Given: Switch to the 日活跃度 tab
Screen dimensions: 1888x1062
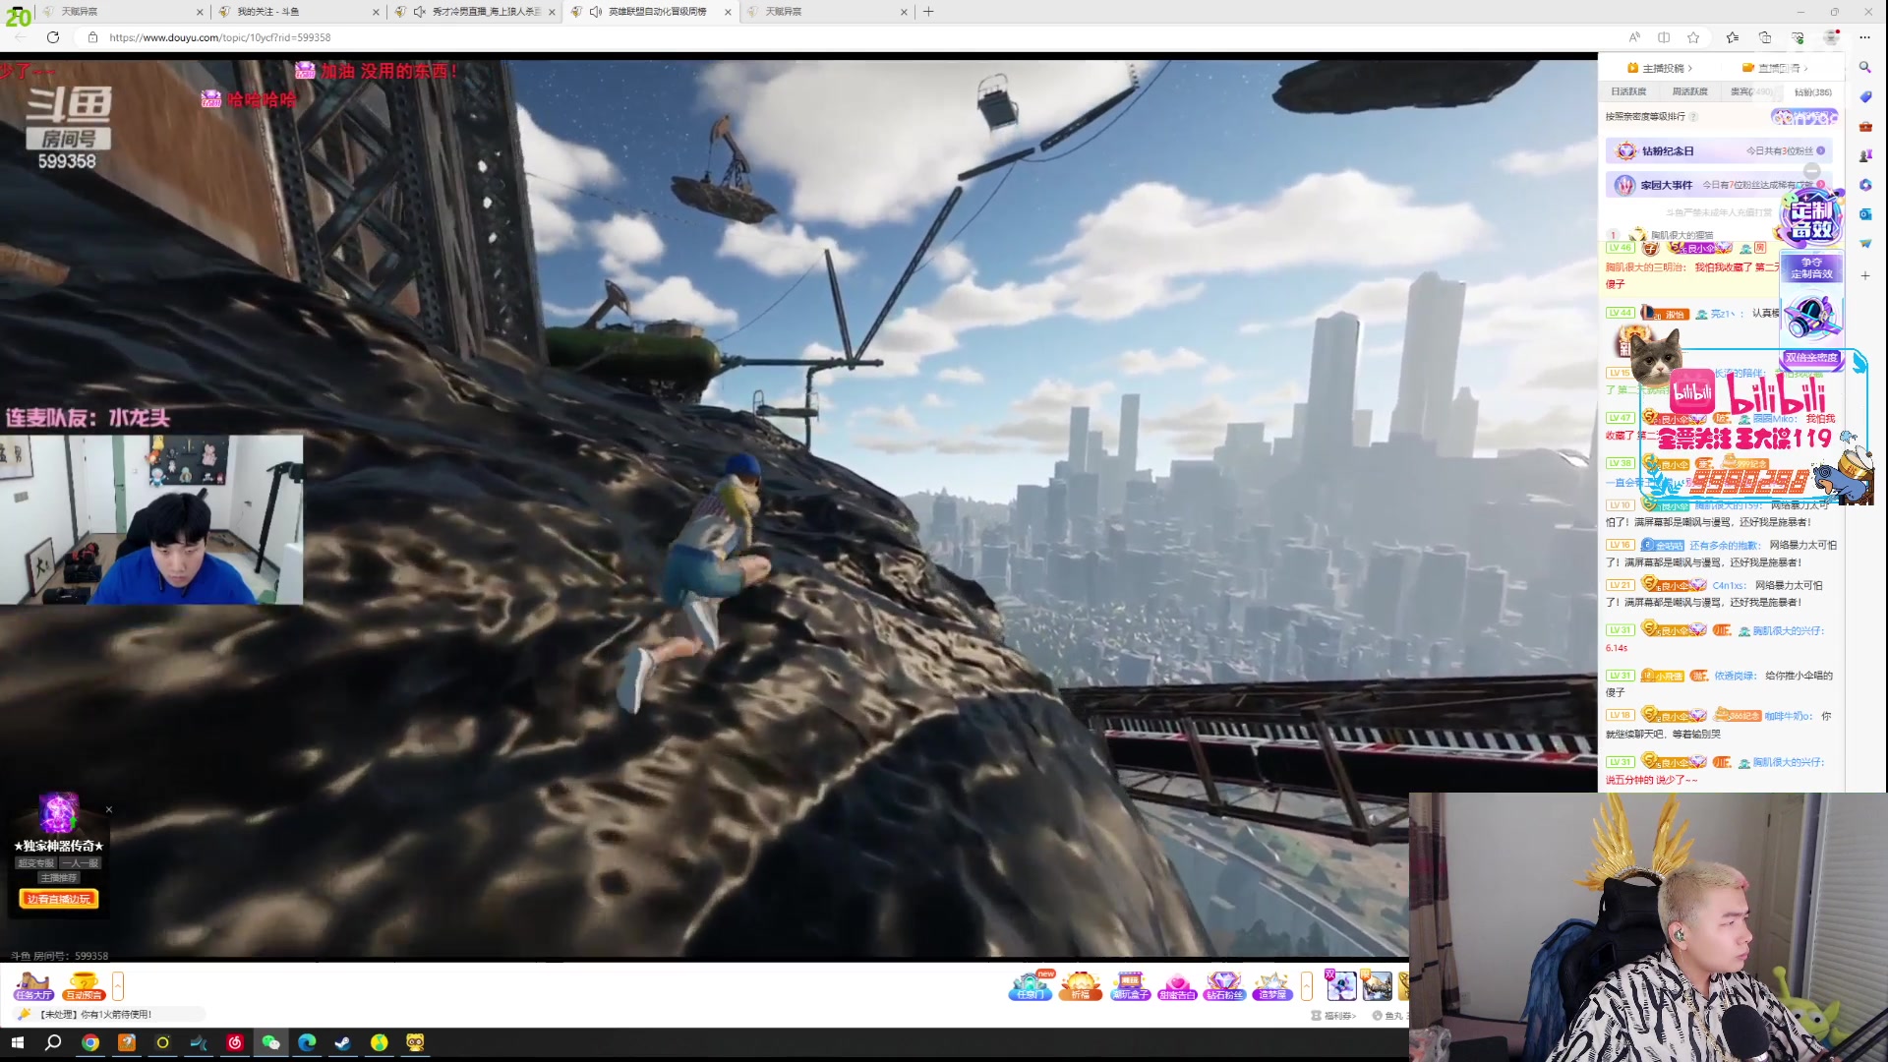Looking at the screenshot, I should pyautogui.click(x=1628, y=91).
